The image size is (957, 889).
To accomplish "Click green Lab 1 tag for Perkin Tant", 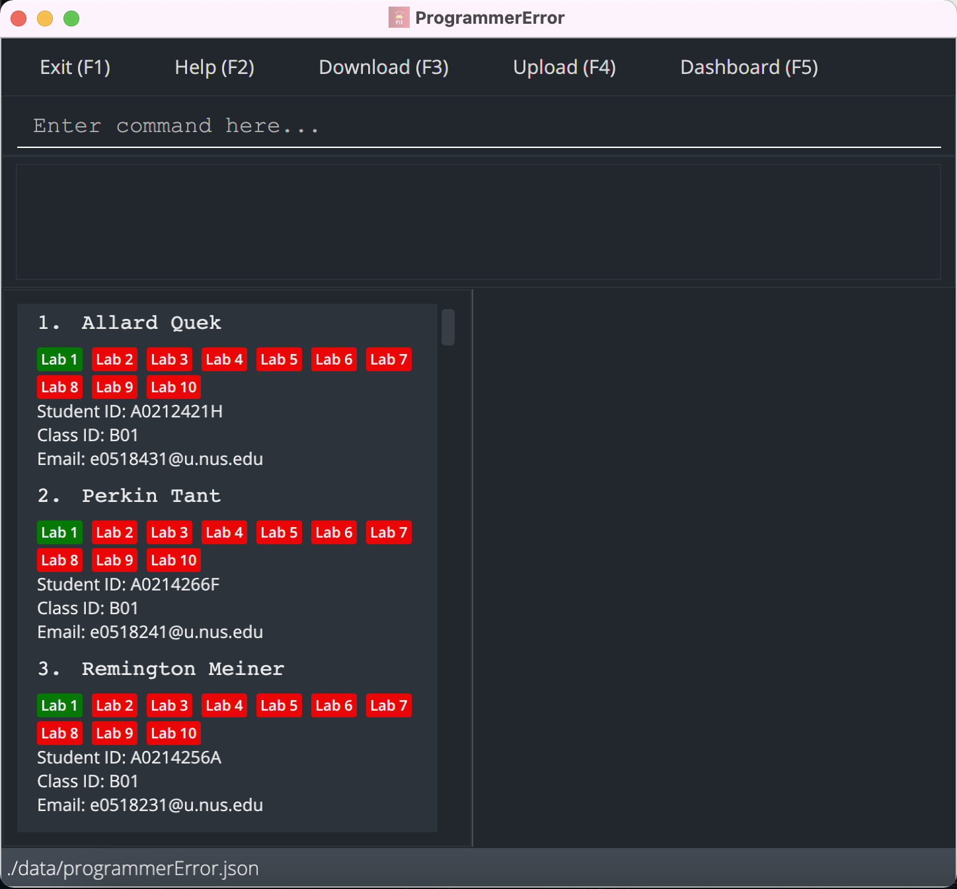I will [59, 532].
